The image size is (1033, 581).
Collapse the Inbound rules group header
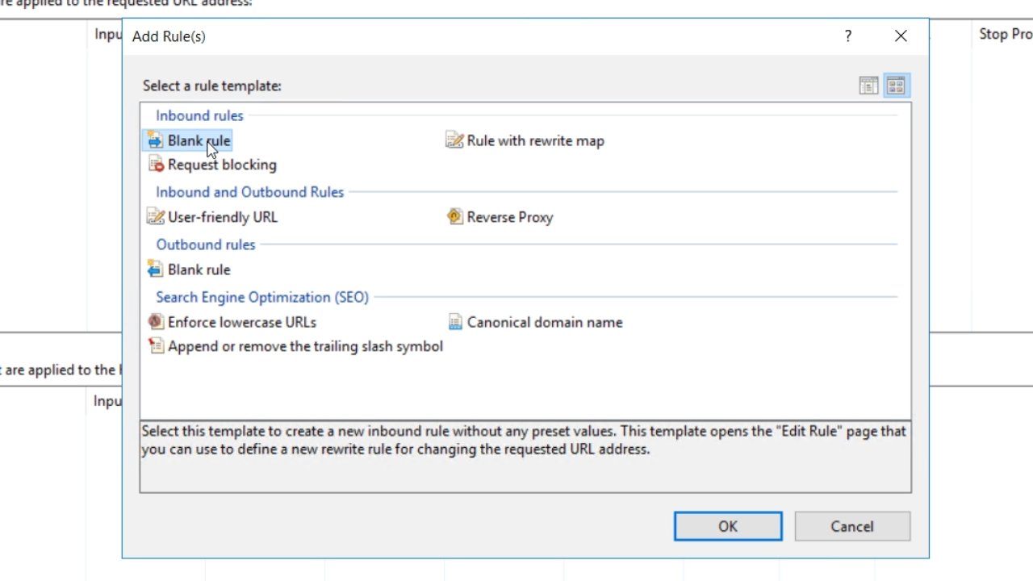199,116
